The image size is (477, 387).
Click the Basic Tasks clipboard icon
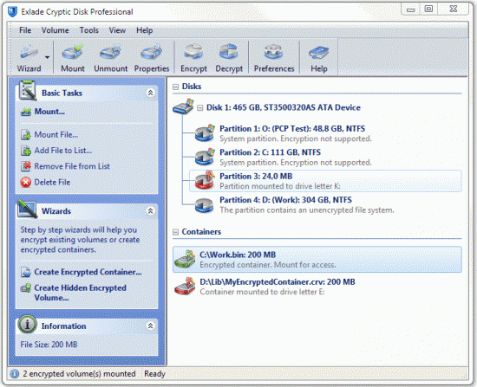[x=28, y=90]
